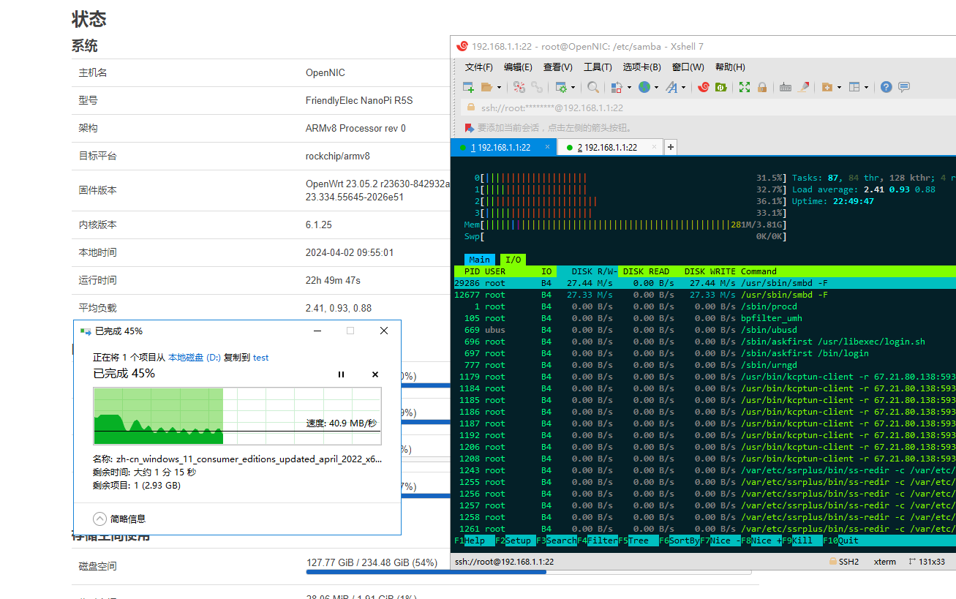Close the second 192.168.1.1:22 session tab
This screenshot has height=599, width=956.
coord(653,147)
